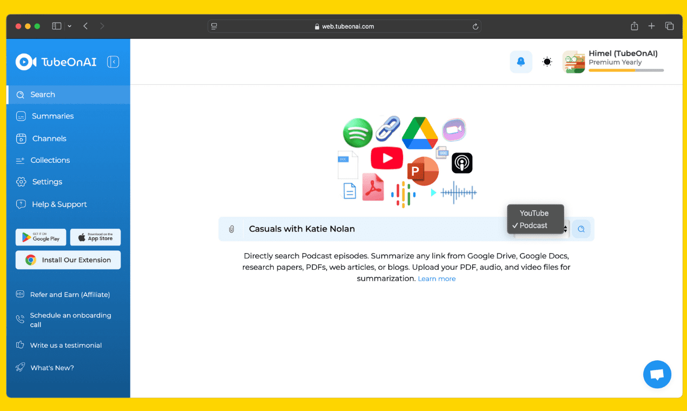Click the magnifier search button

pos(582,229)
